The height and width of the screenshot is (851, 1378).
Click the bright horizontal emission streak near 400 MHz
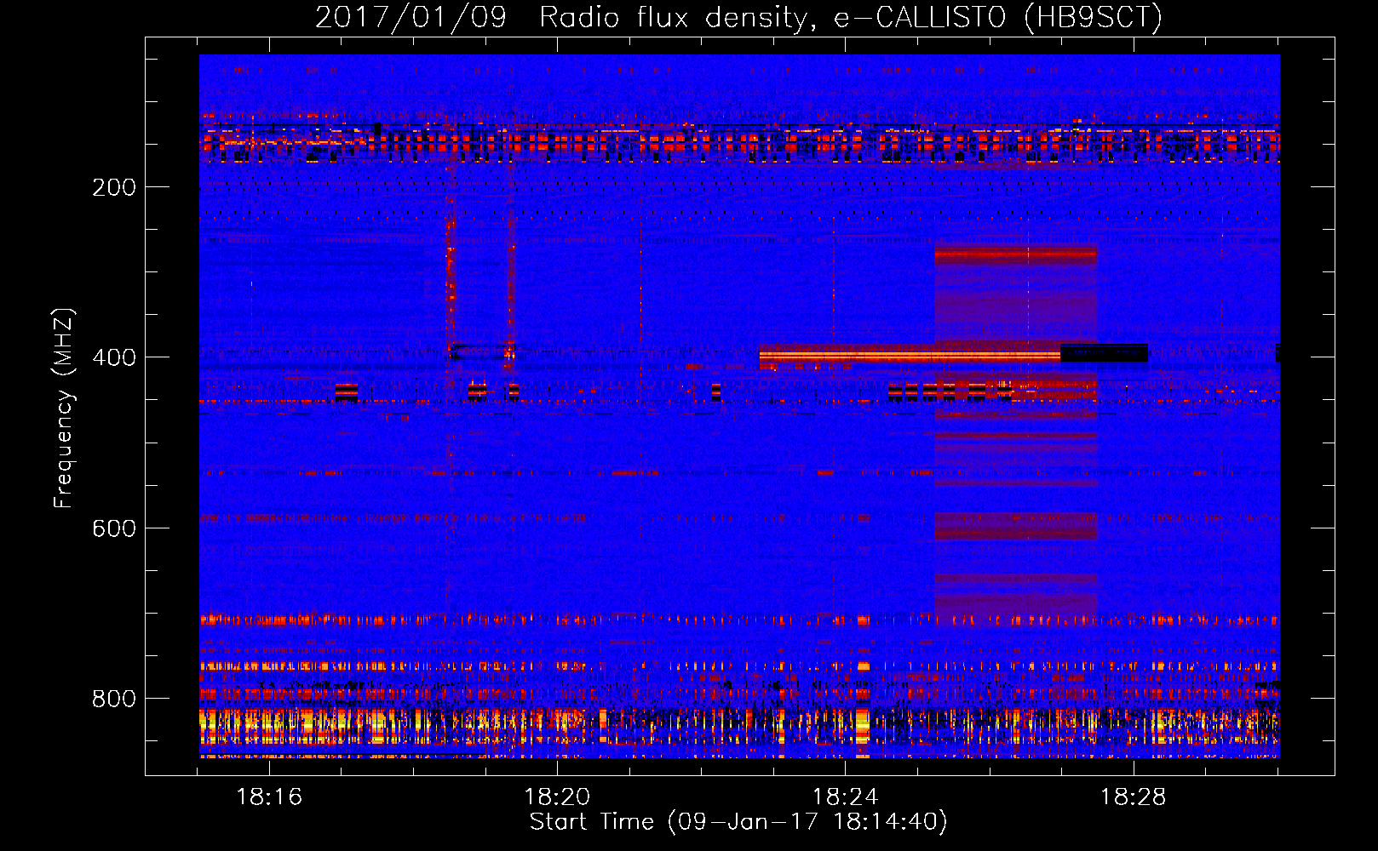point(910,355)
